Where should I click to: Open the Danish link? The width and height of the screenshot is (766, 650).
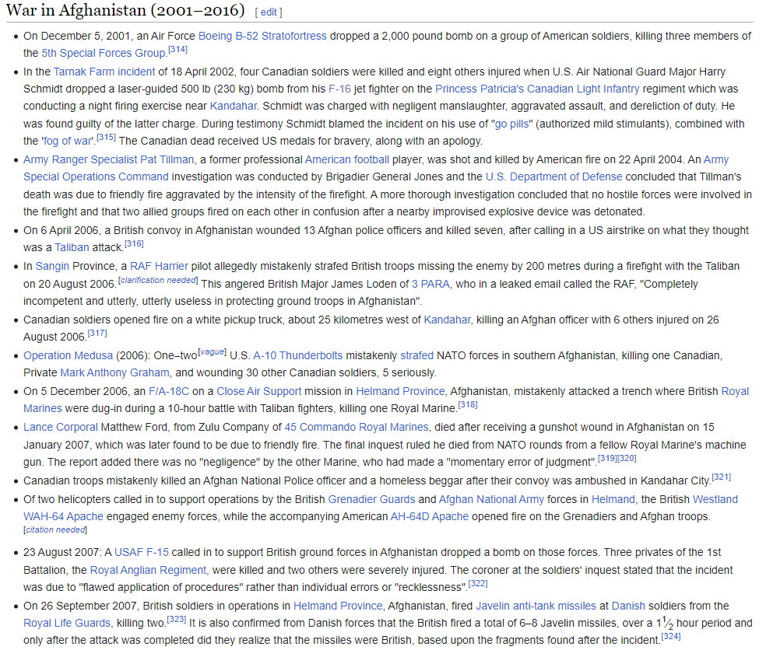pos(628,606)
